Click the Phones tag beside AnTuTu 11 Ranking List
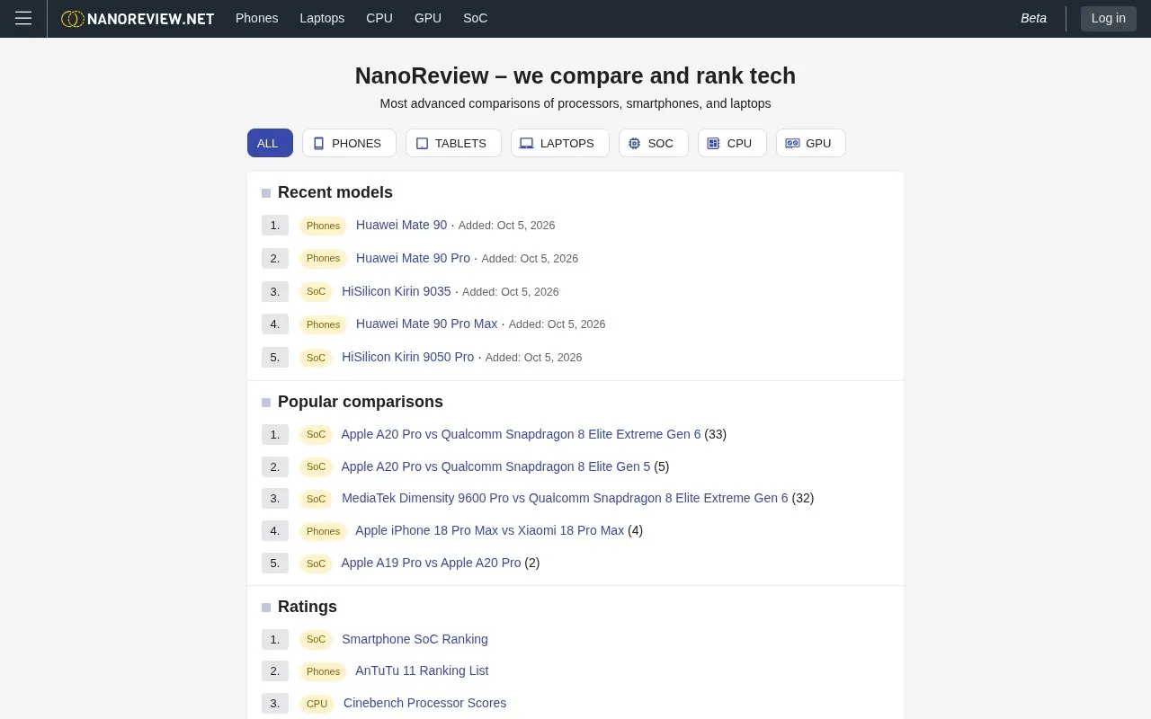The image size is (1151, 719). tap(323, 671)
